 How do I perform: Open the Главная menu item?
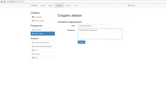coord(43,6)
